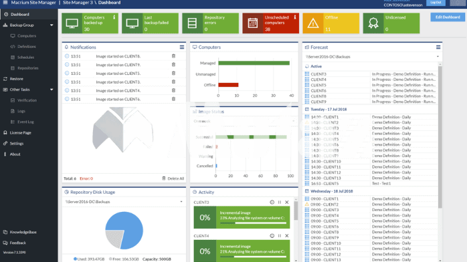467x262 pixels.
Task: Open the Forecast repository dropdown
Action: click(372, 57)
